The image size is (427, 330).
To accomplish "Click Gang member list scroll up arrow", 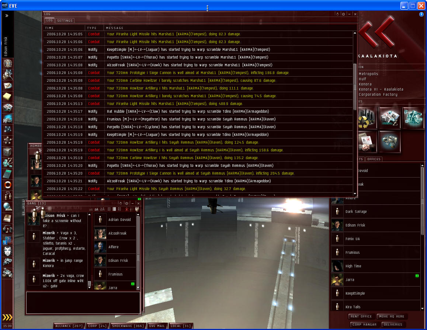I will click(138, 215).
